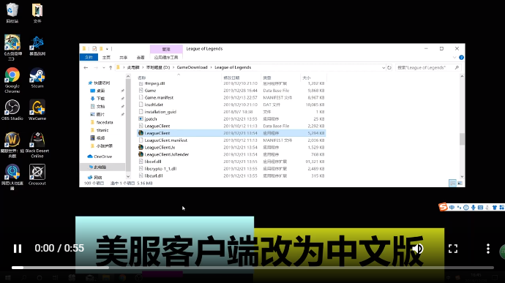
Task: Open Google Chrome desktop icon
Action: [x=12, y=80]
